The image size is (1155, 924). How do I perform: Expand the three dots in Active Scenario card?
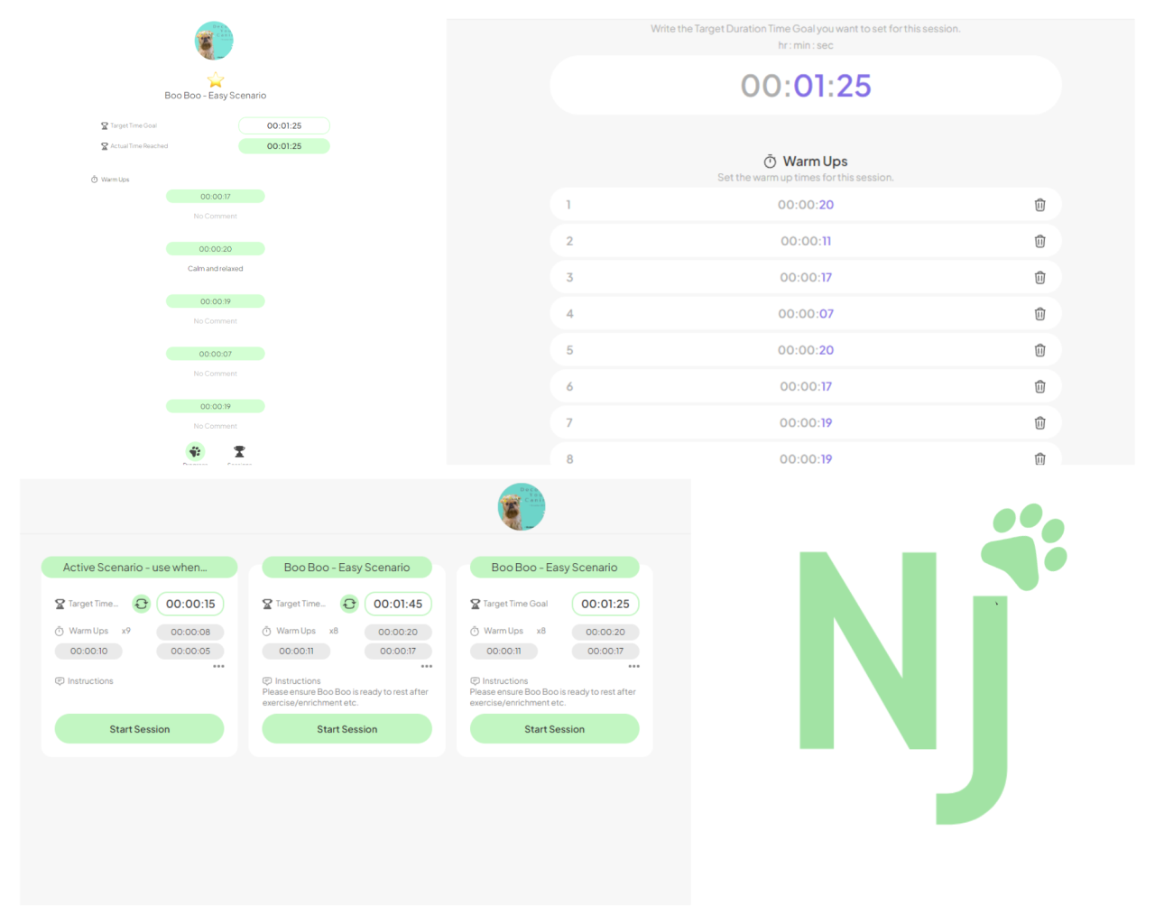(x=218, y=667)
